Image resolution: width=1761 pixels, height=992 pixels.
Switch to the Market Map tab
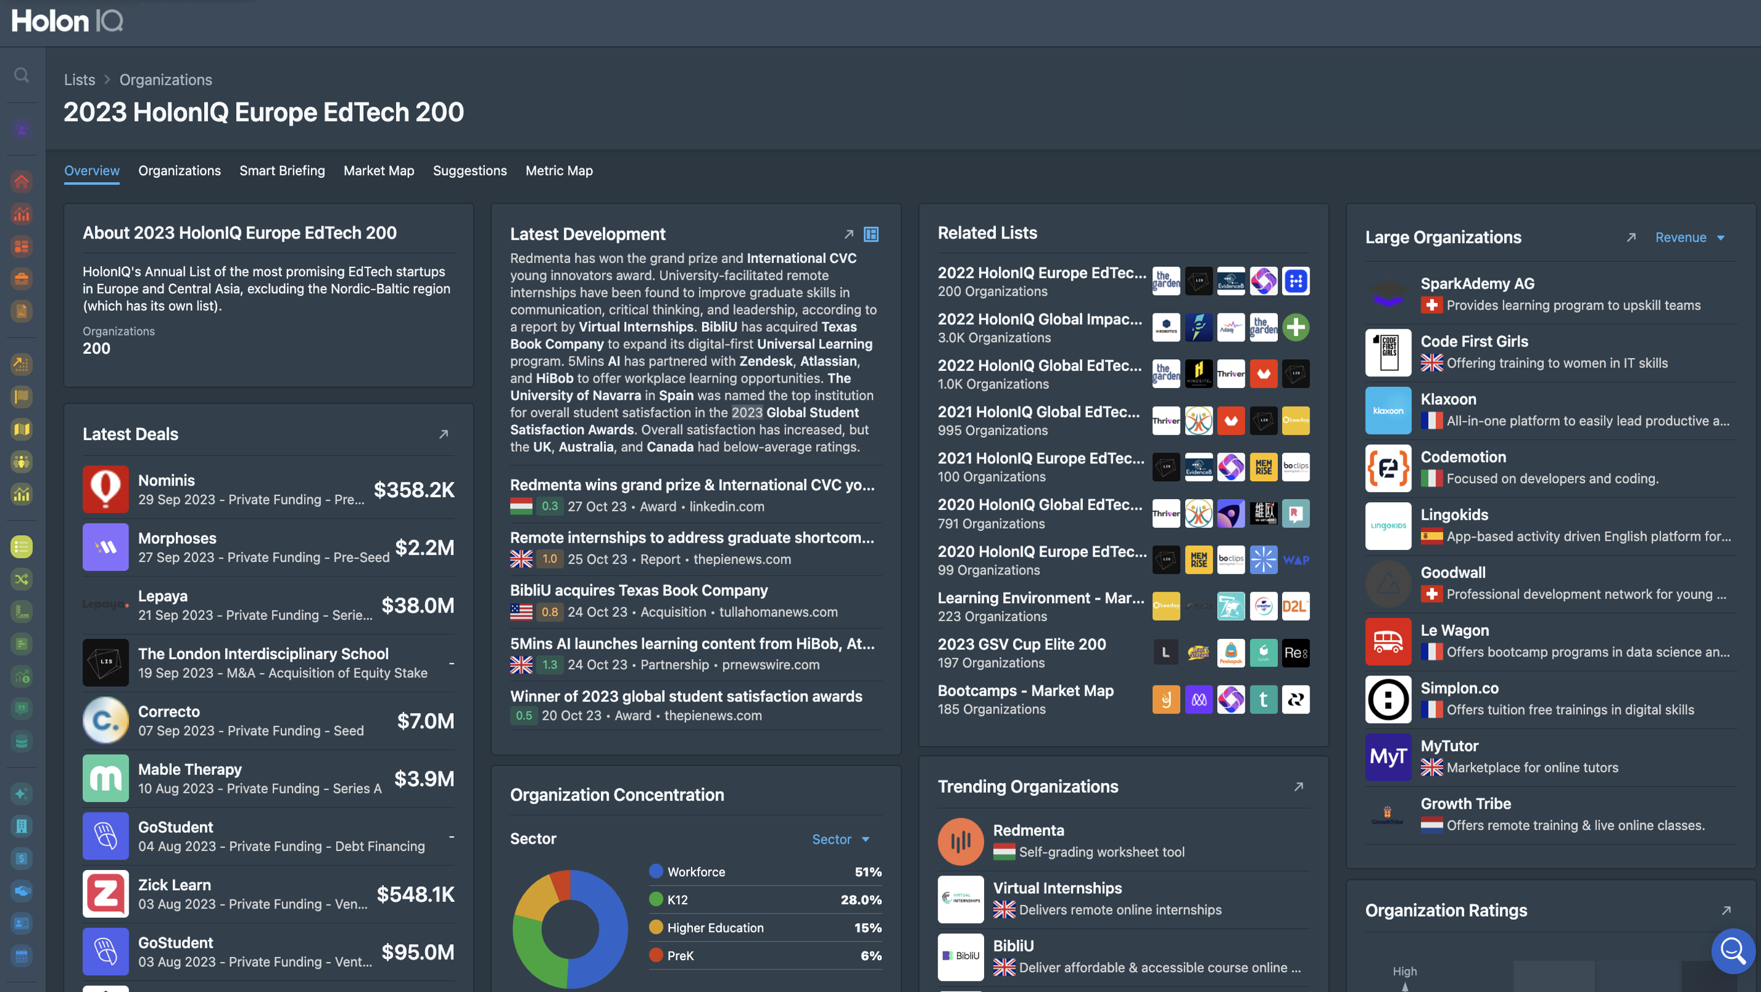pyautogui.click(x=379, y=171)
